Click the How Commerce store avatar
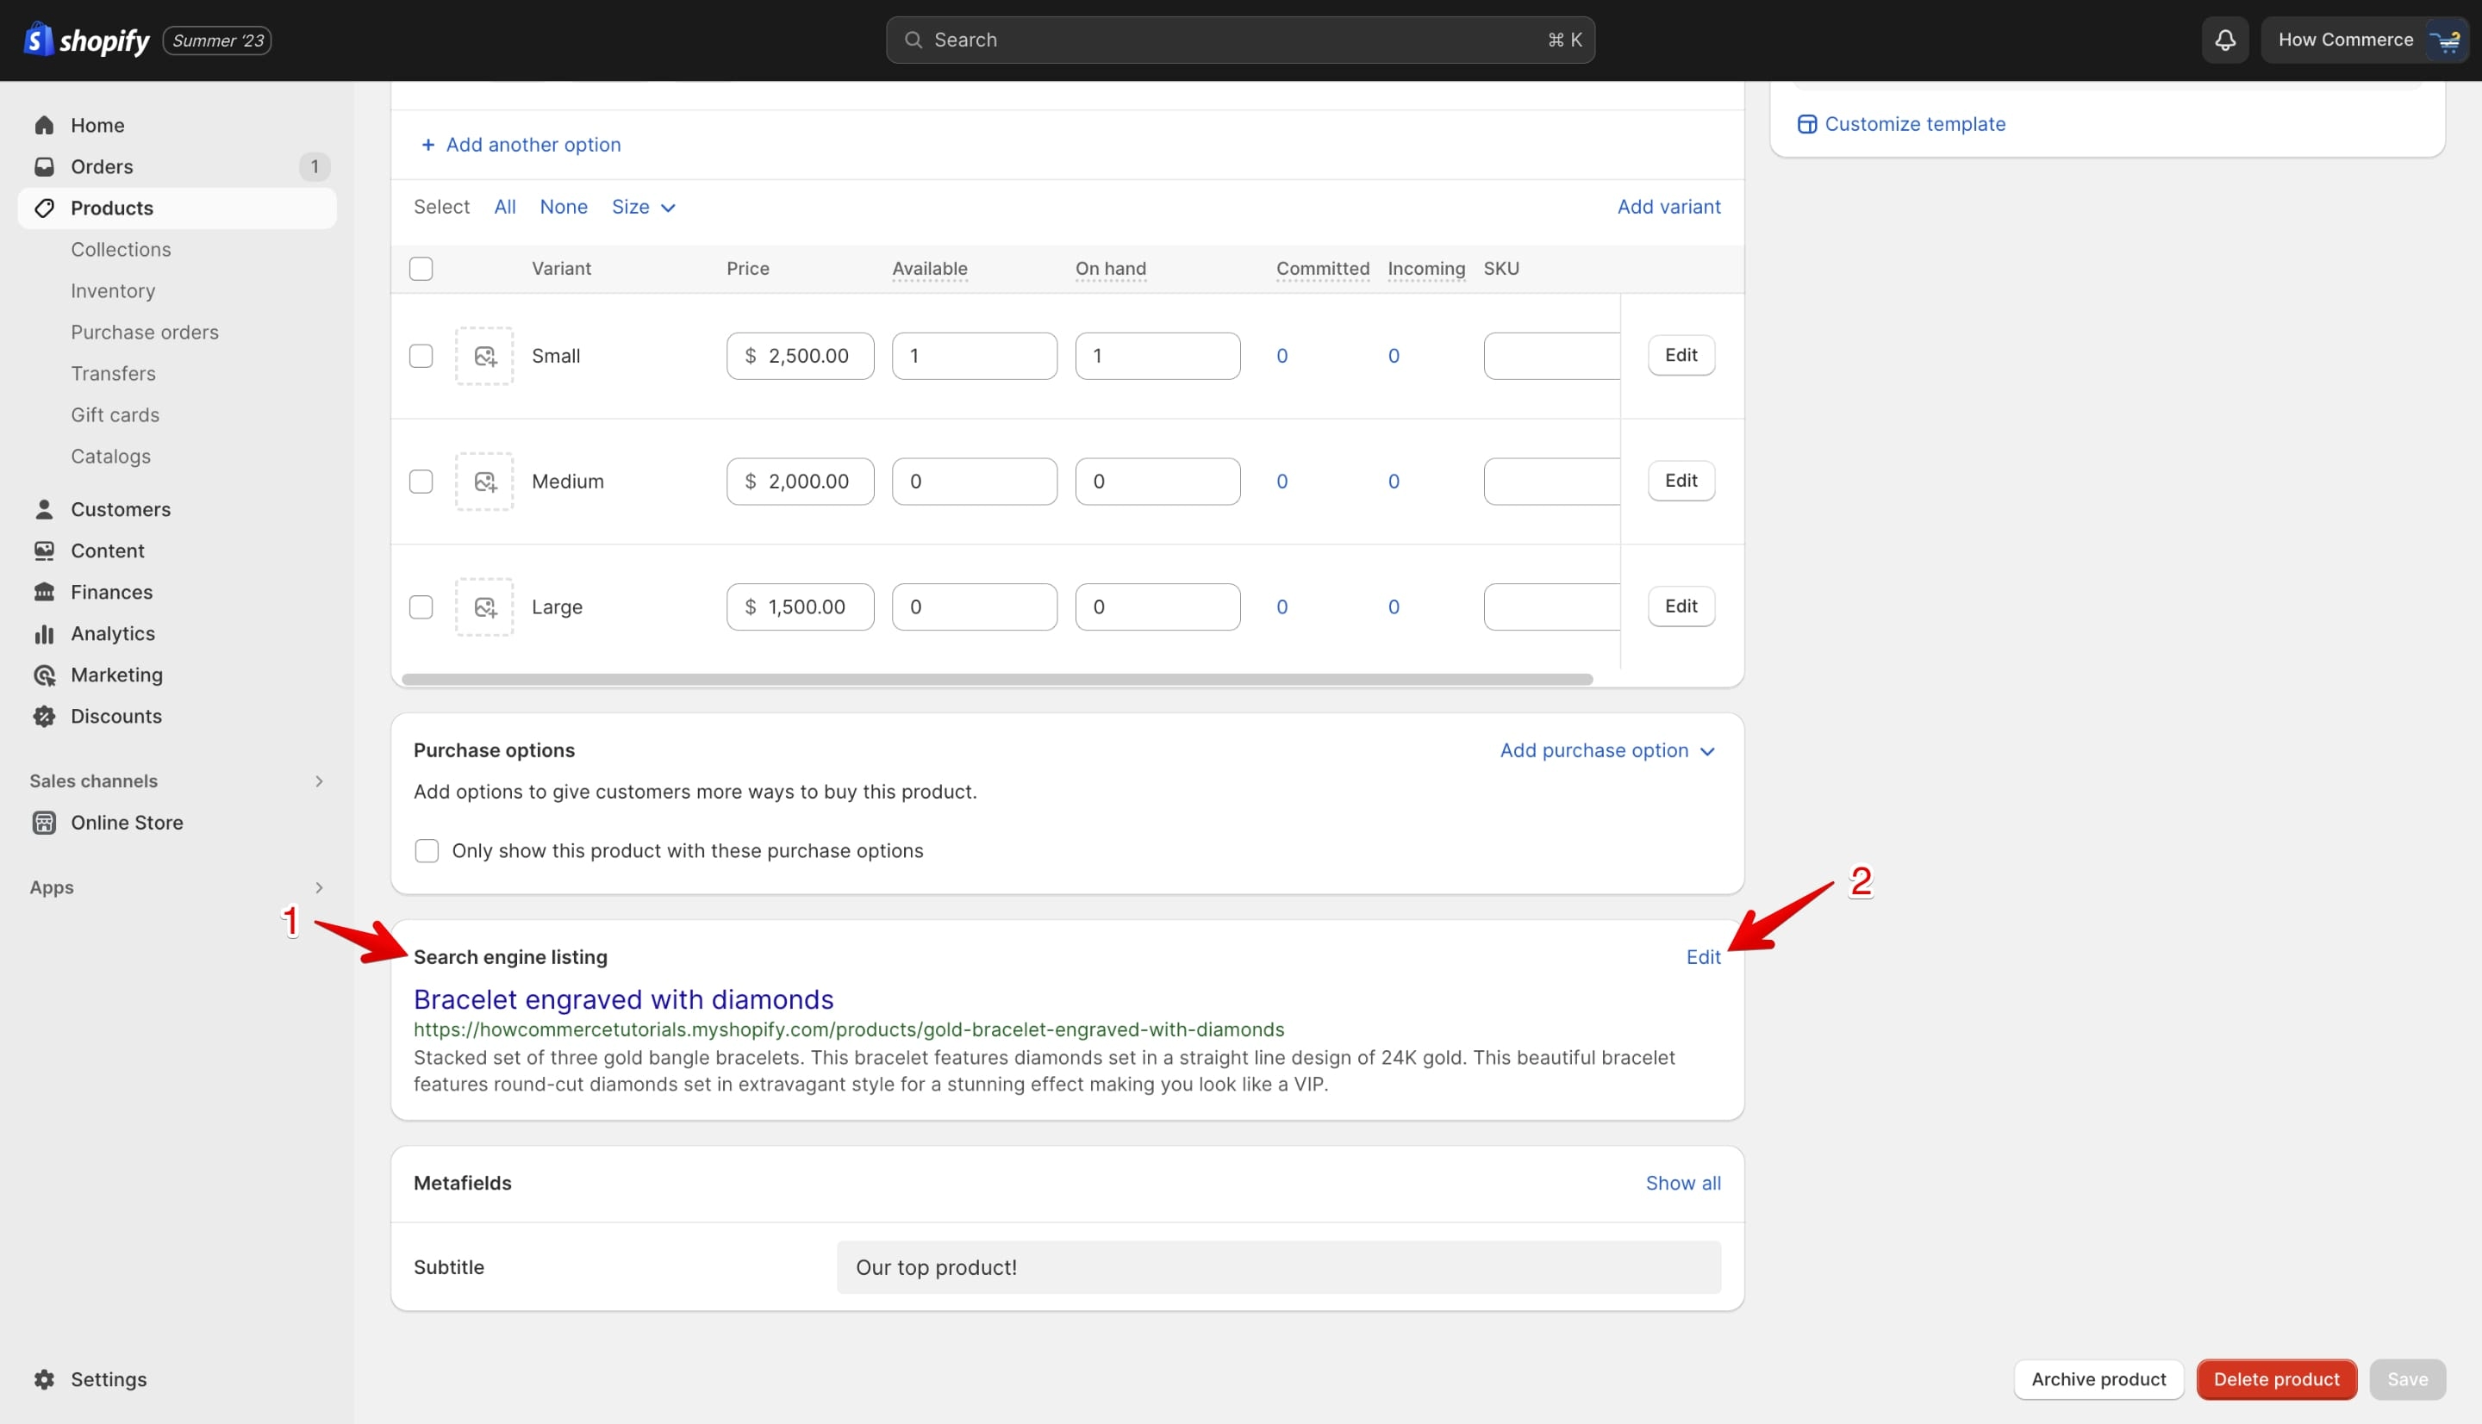 [2446, 40]
